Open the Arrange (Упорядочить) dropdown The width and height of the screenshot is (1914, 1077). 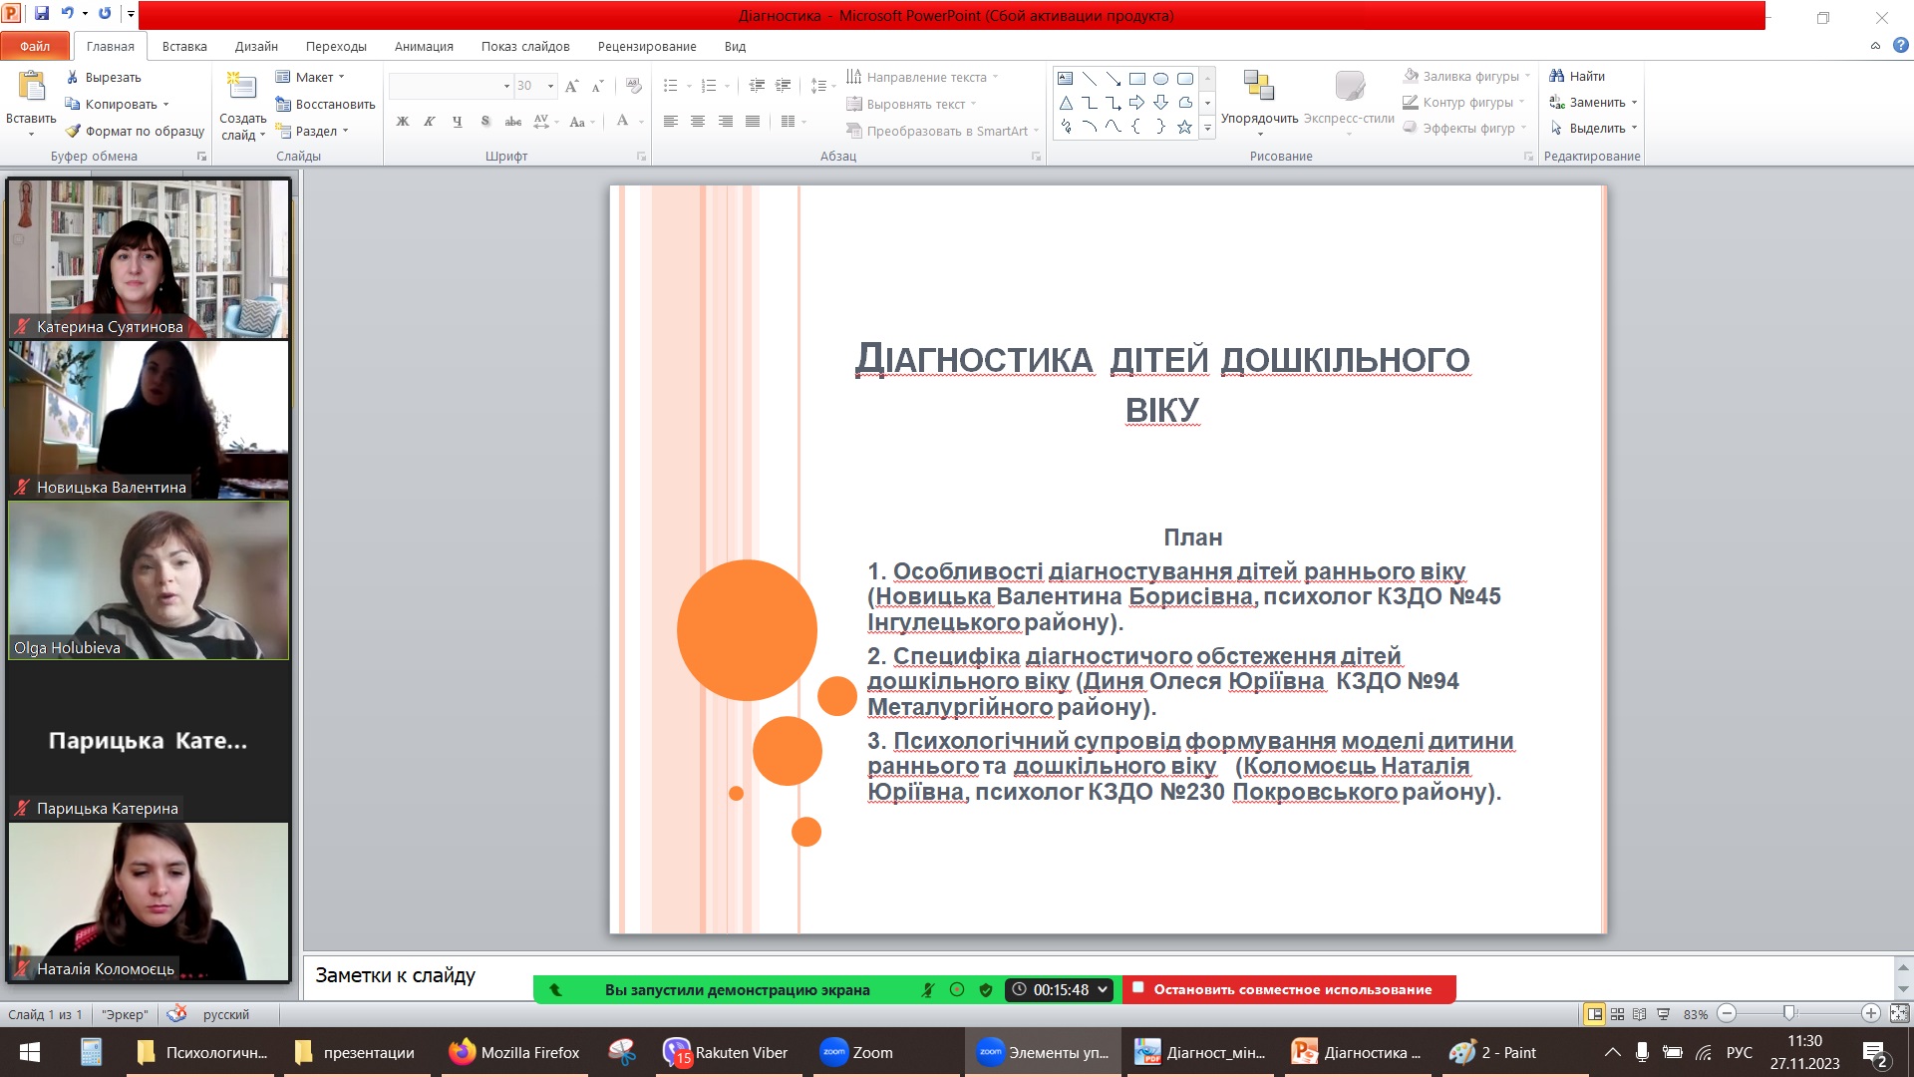pyautogui.click(x=1259, y=103)
